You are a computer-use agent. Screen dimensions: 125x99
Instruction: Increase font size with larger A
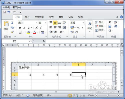pyautogui.click(x=37, y=28)
